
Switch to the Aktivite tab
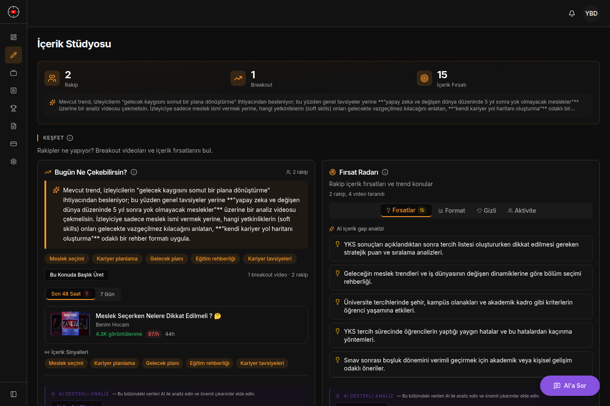coord(522,211)
